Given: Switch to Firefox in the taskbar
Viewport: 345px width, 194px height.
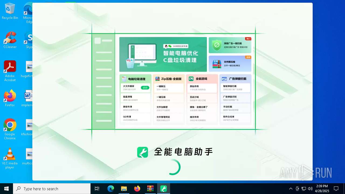Looking at the screenshot, I should [x=137, y=189].
